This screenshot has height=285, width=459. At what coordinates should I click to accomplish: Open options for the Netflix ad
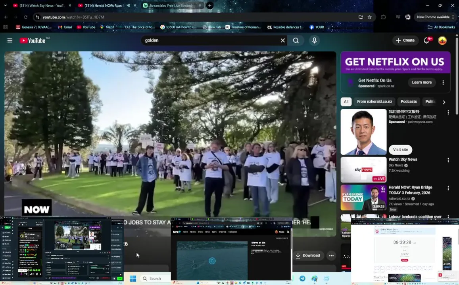443,83
